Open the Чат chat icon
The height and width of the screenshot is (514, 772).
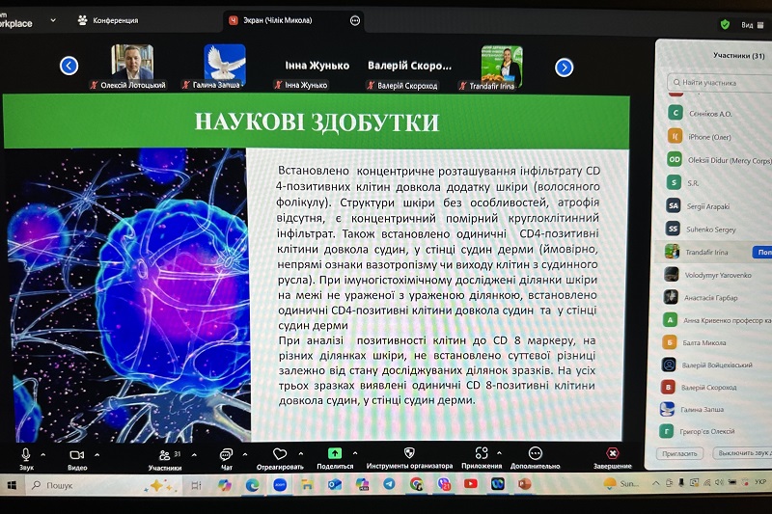(x=226, y=454)
